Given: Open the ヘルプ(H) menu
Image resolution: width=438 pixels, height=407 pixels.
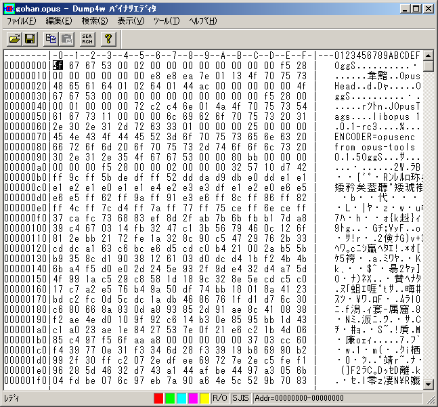Looking at the screenshot, I should tap(203, 21).
